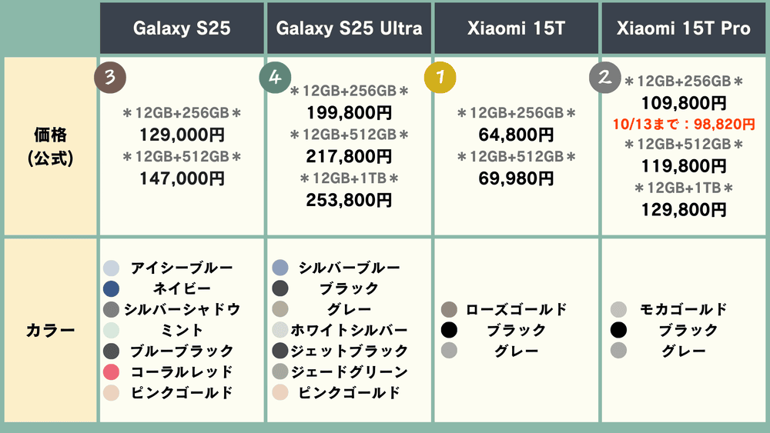Click the gray rank 2 badge
This screenshot has height=433, width=770.
pyautogui.click(x=604, y=77)
